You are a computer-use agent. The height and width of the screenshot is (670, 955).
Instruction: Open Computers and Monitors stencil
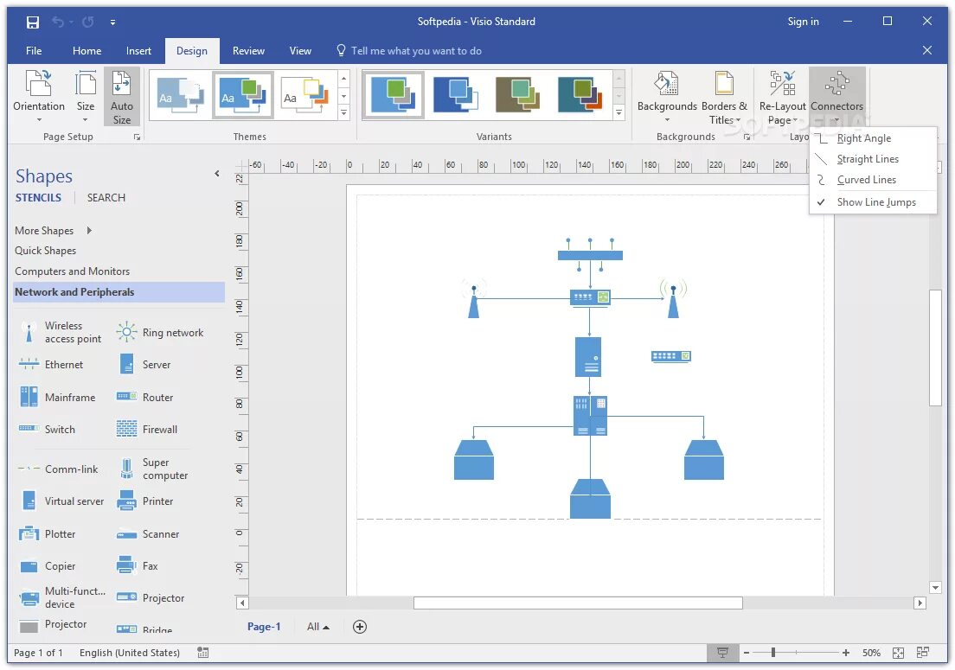point(73,271)
